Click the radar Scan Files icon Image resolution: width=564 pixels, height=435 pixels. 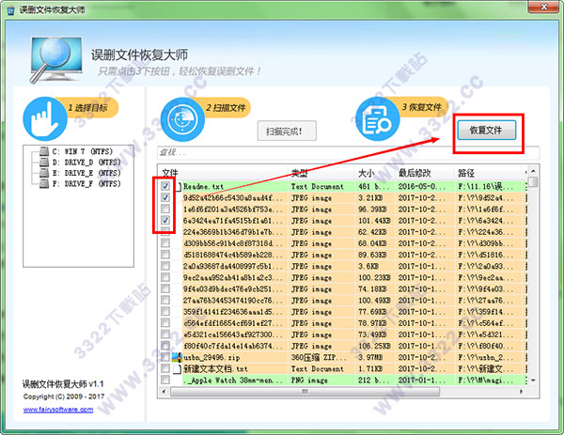[x=182, y=119]
